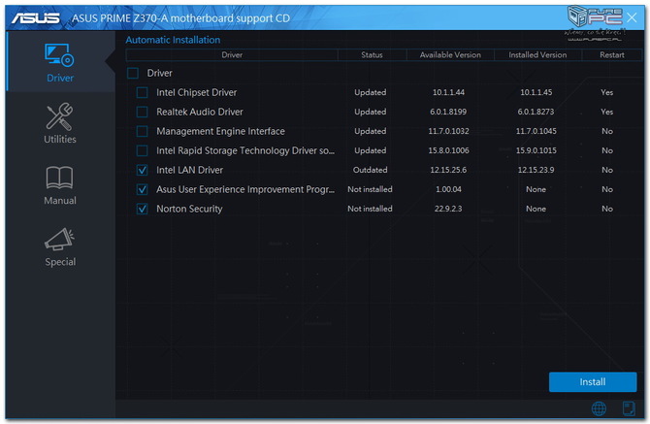This screenshot has width=650, height=424.
Task: Select the Realtek Audio Driver label
Action: click(200, 112)
